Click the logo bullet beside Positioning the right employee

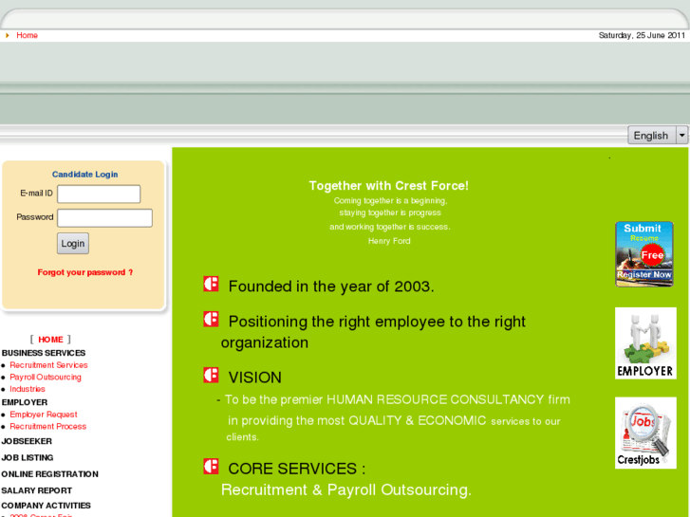[x=211, y=319]
